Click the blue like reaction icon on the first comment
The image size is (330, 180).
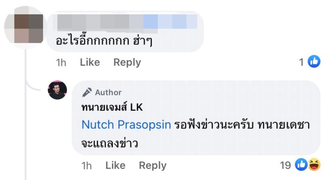314,62
